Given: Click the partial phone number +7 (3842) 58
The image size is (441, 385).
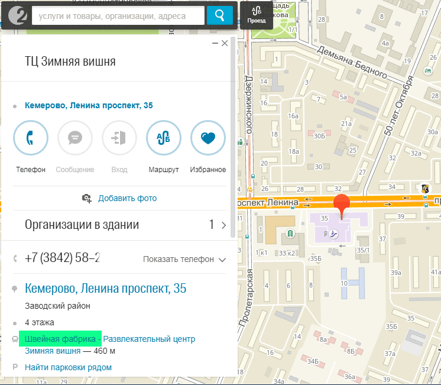Looking at the screenshot, I should pos(63,257).
